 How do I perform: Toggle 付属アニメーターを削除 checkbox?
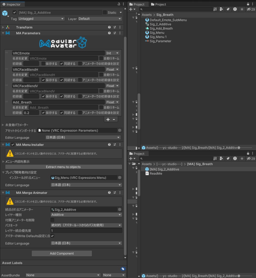pos(52,220)
